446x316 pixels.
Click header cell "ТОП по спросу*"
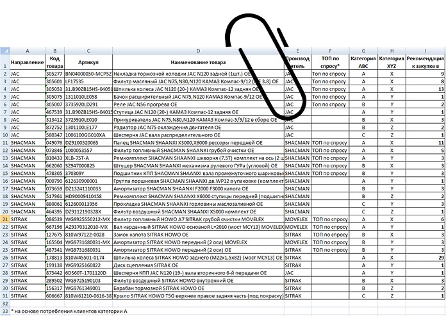pos(330,62)
